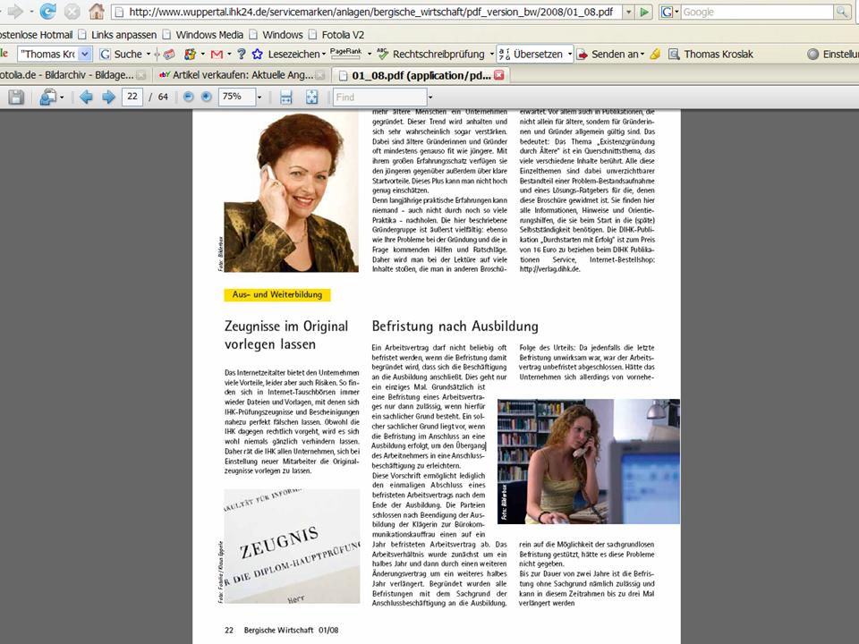This screenshot has width=859, height=644.
Task: Open the zoom level 75% dropdown
Action: point(259,97)
